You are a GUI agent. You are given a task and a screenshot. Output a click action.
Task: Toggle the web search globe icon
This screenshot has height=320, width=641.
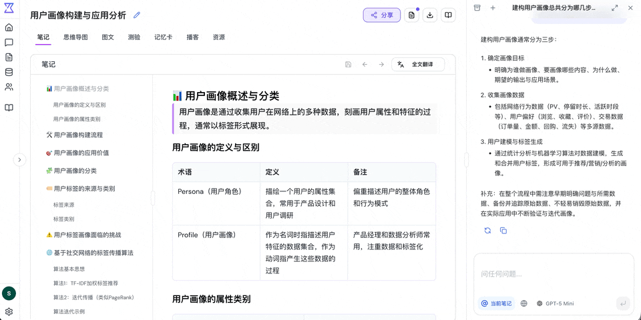(523, 303)
